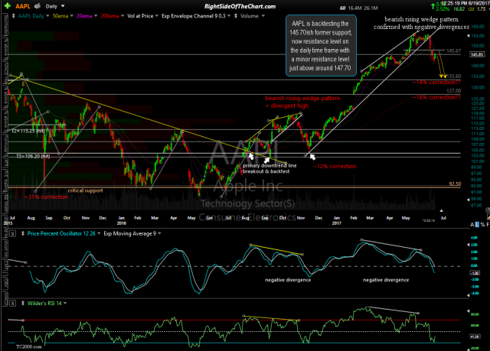This screenshot has height=351, width=490.
Task: Select the Exp Envelope Channel 9 0.3 label
Action: [x=194, y=16]
